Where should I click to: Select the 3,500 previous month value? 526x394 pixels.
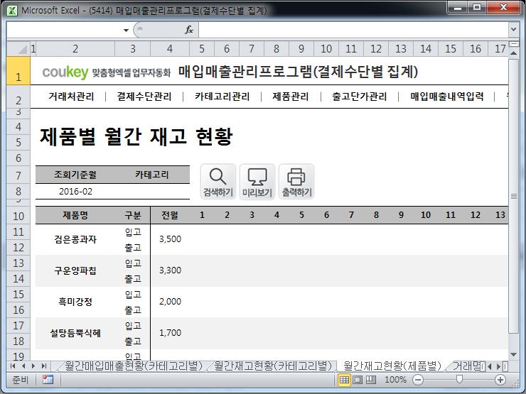[x=170, y=239]
